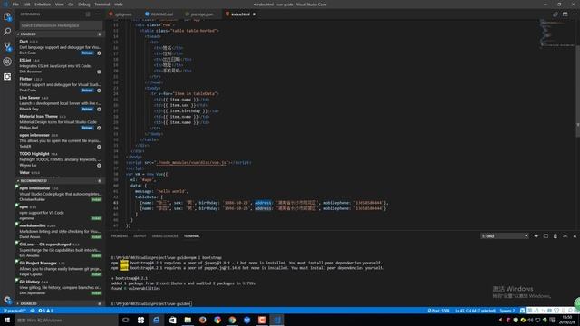Click the Spaces: 2 indentation status item

click(507, 311)
